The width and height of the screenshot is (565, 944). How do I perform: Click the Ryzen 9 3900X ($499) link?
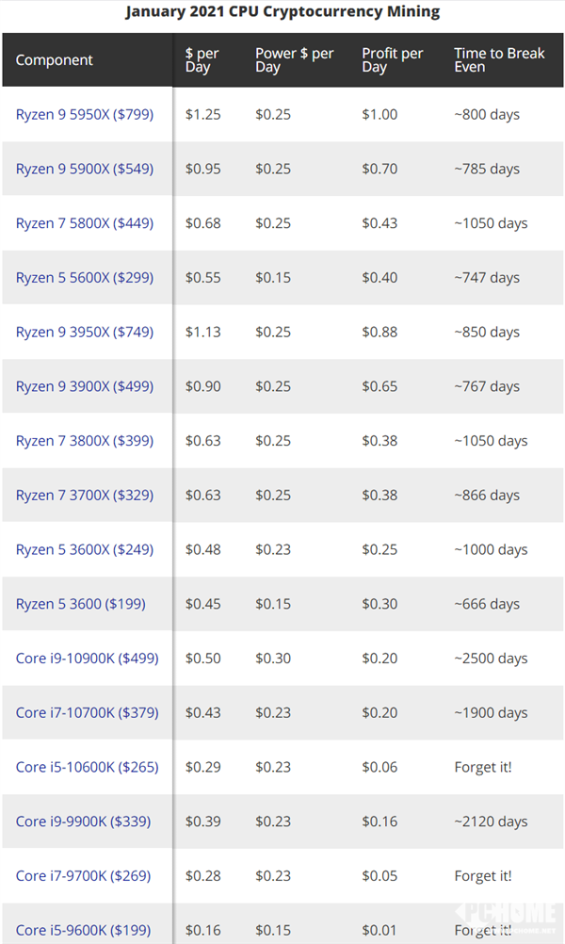tap(84, 386)
